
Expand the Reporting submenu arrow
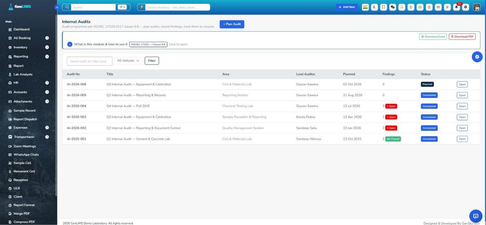(47, 57)
